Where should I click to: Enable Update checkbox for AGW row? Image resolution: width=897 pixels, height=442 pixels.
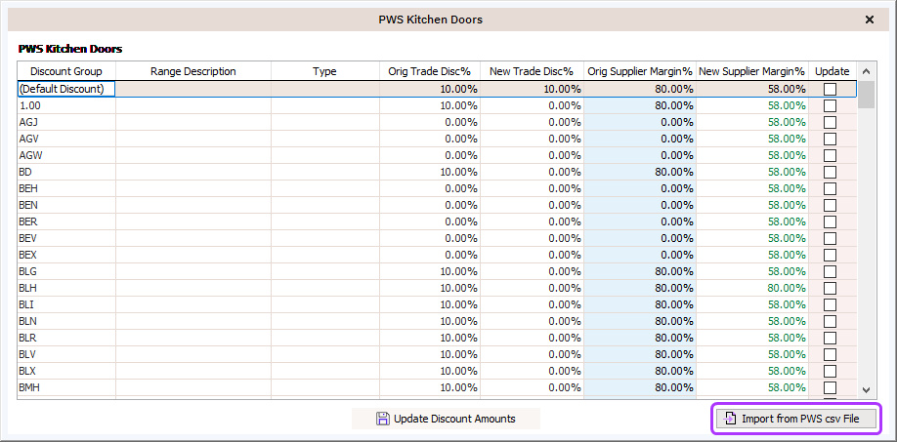[x=830, y=155]
